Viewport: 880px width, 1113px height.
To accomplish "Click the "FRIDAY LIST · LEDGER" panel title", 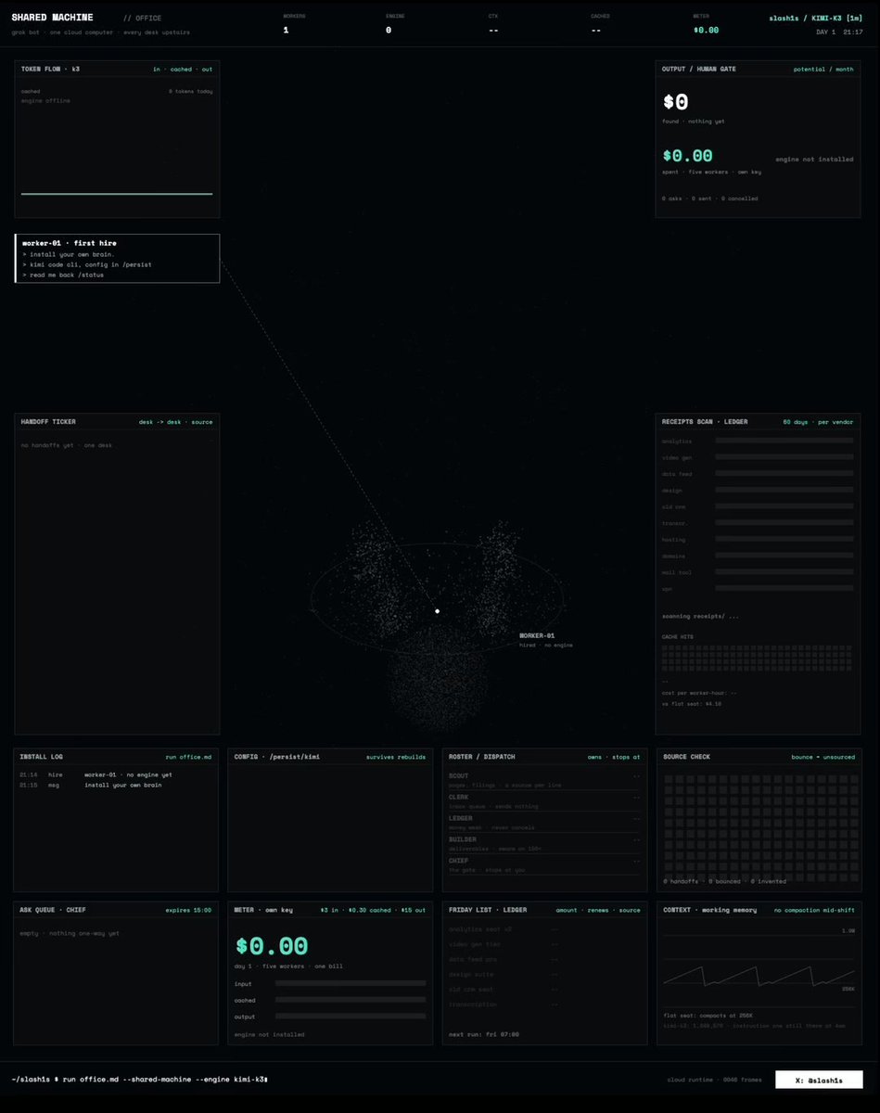I will pyautogui.click(x=488, y=910).
